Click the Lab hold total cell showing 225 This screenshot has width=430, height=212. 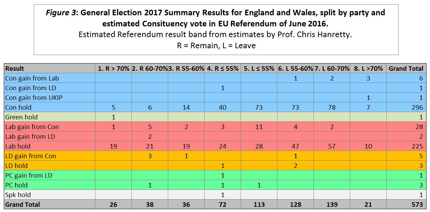click(418, 146)
